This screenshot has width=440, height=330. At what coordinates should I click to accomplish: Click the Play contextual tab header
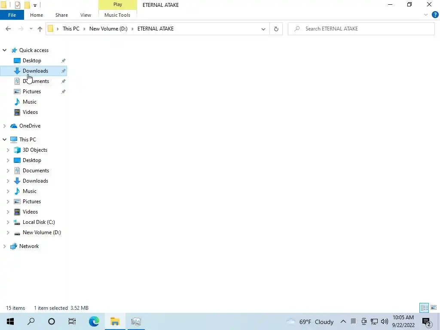pos(118,5)
